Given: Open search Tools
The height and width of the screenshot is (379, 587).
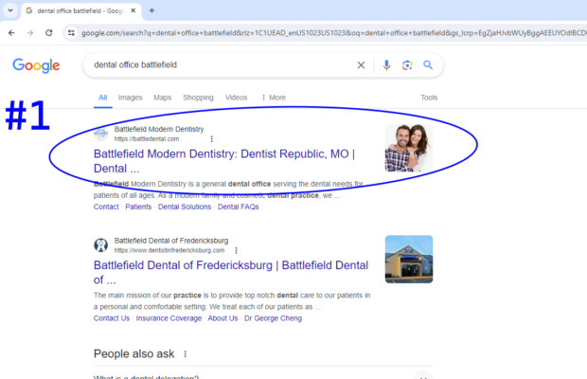Looking at the screenshot, I should [429, 98].
